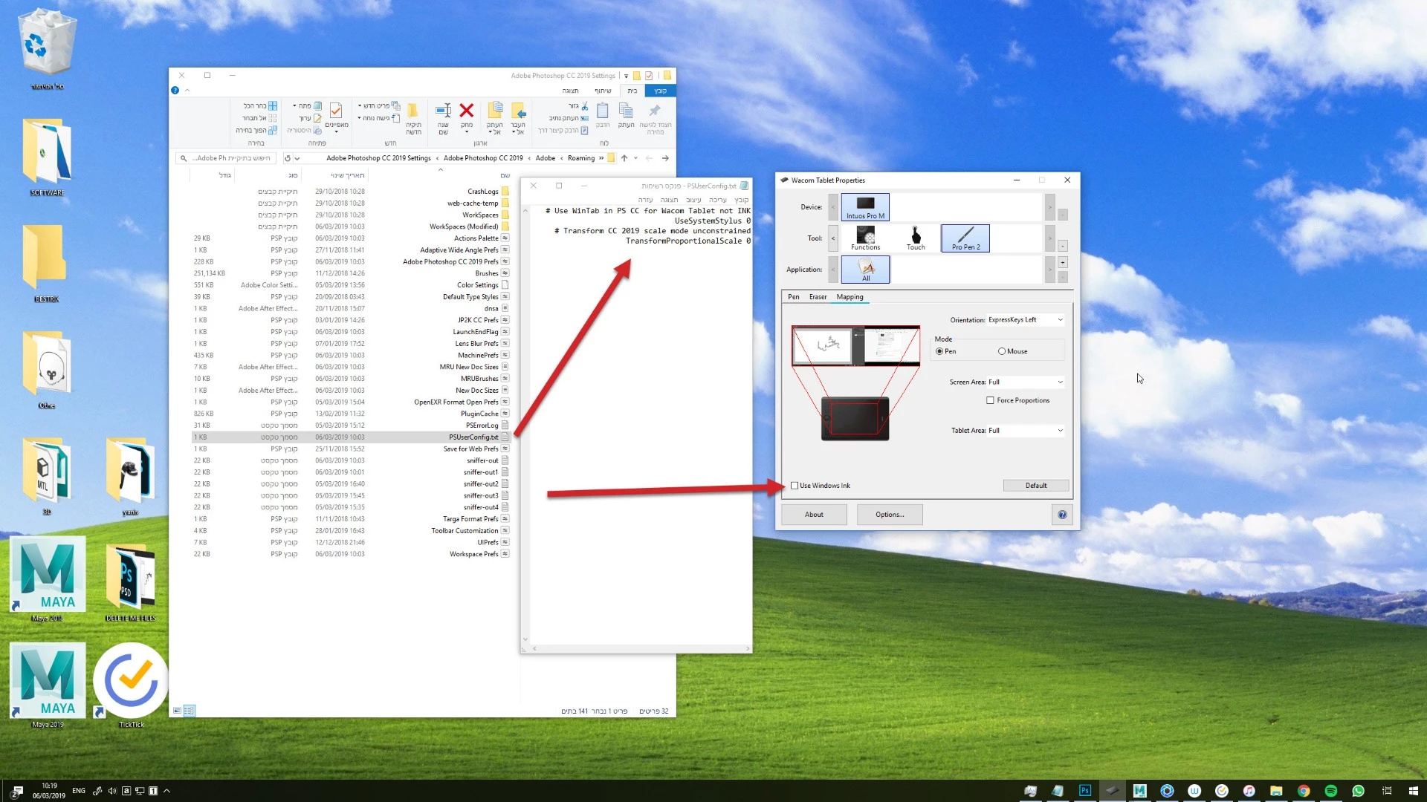Click the Wacom help question mark icon
The image size is (1427, 802).
point(1062,515)
